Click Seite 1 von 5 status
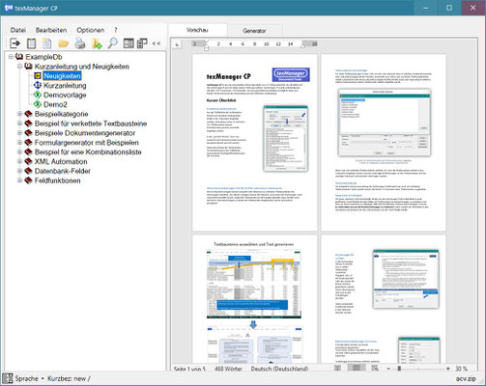This screenshot has width=486, height=386. pyautogui.click(x=189, y=369)
